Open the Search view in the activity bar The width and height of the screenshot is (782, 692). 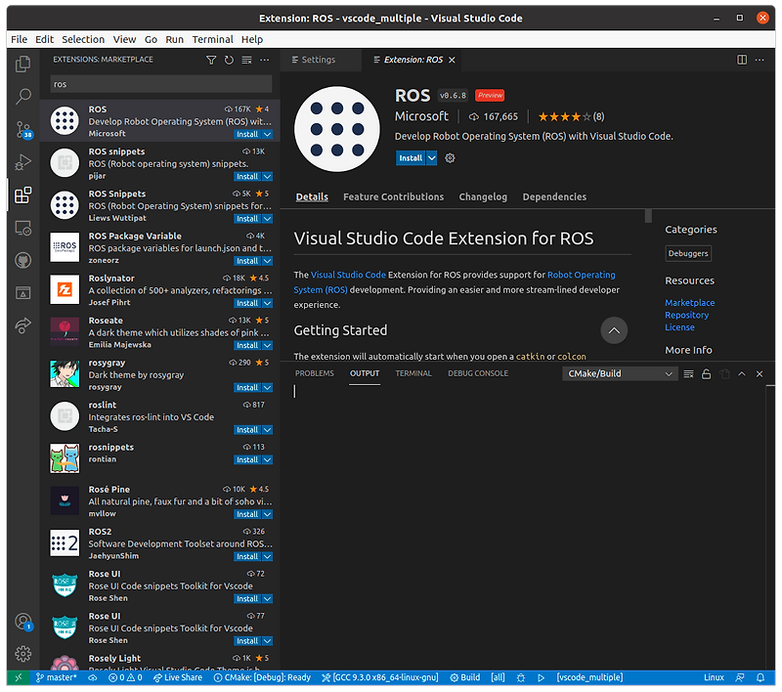coord(22,96)
